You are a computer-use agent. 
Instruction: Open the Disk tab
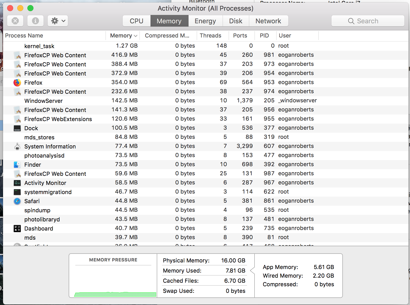(236, 21)
